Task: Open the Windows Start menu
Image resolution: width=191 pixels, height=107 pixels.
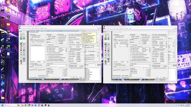Action: tap(2, 105)
